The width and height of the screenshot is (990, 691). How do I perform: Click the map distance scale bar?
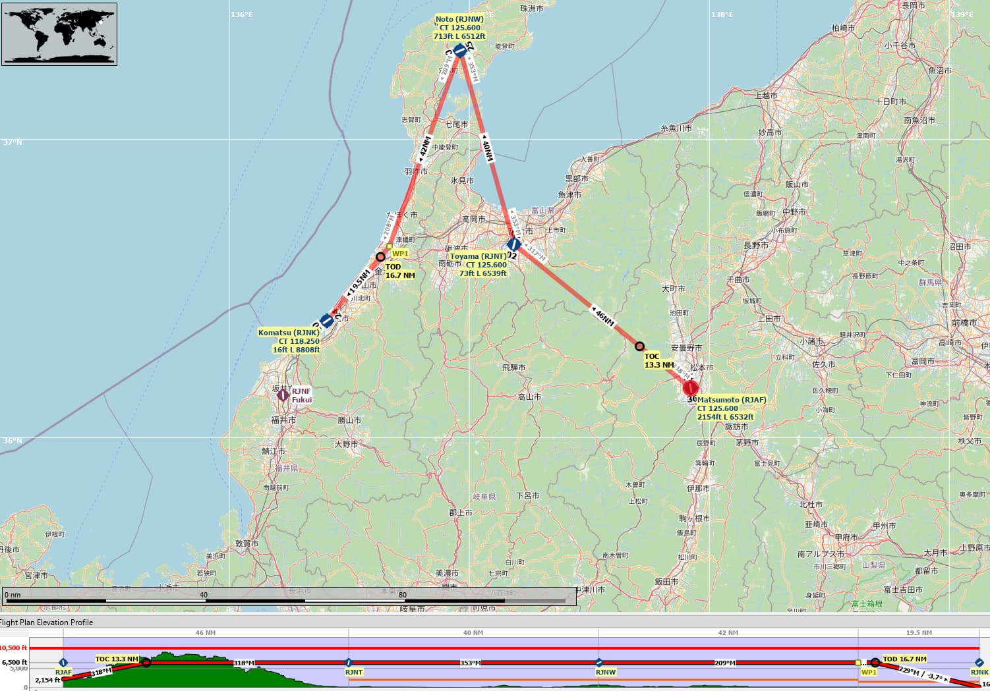pos(289,596)
